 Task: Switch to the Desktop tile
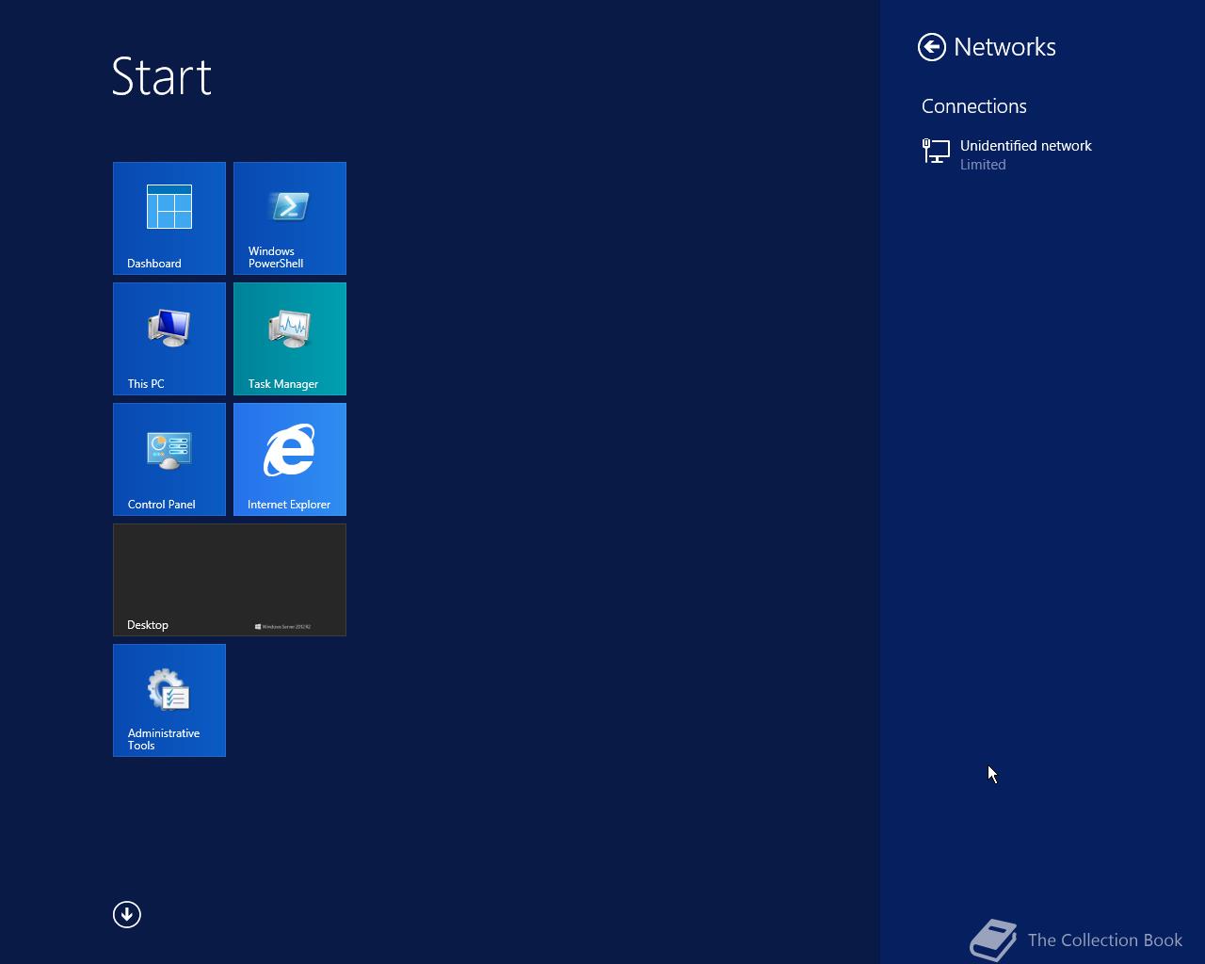[x=230, y=580]
